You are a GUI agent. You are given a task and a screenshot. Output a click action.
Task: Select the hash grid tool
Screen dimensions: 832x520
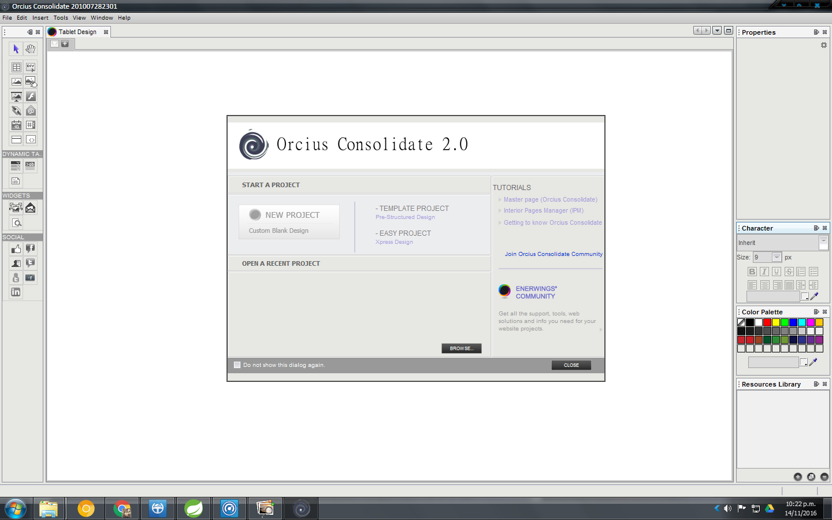31,125
